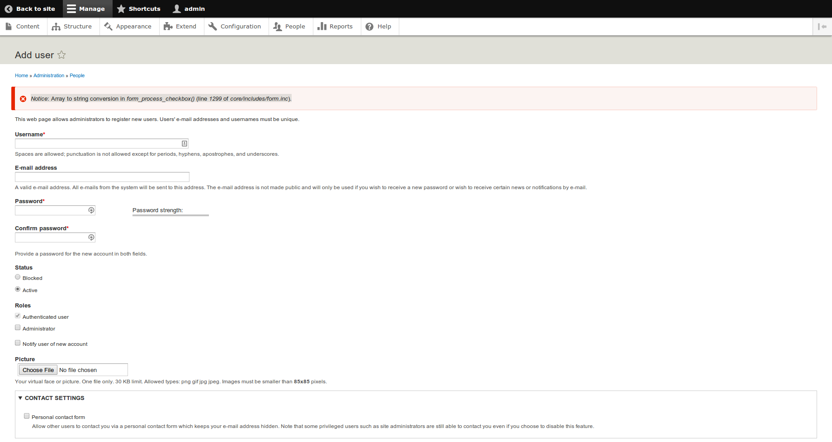Click the 'Personal contact form' label text
The width and height of the screenshot is (832, 442).
pyautogui.click(x=58, y=417)
